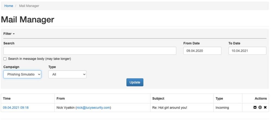Image resolution: width=271 pixels, height=120 pixels.
Task: Toggle Search in message body checkbox
Action: [x=5, y=59]
